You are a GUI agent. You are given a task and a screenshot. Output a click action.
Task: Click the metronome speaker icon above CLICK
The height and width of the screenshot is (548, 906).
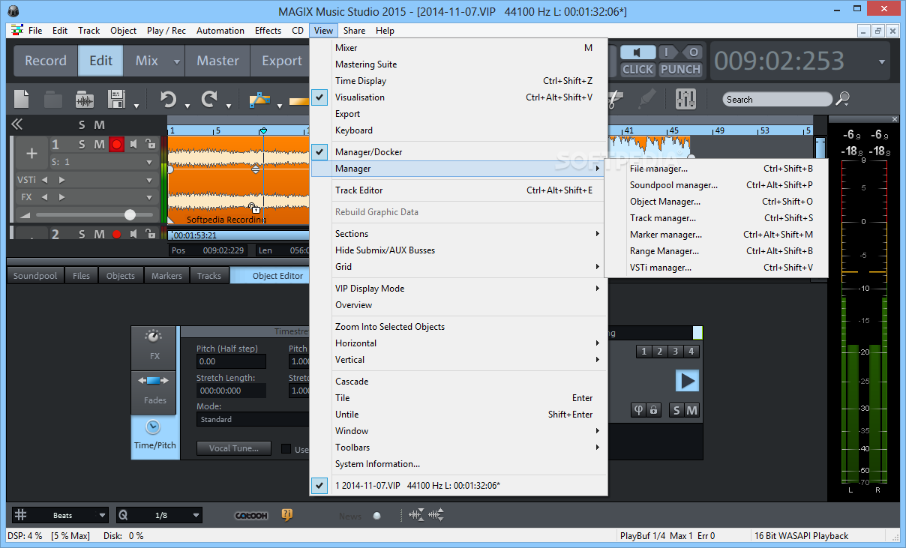click(x=637, y=52)
